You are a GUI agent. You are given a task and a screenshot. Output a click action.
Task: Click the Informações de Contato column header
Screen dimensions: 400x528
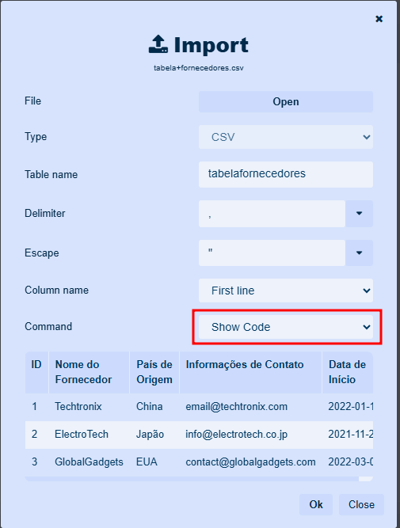[x=250, y=372]
